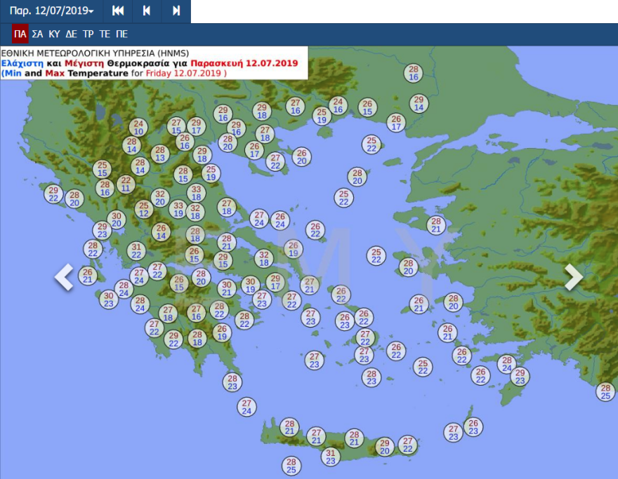Click the 25/12 temperature marker
The height and width of the screenshot is (479, 618).
[x=144, y=210]
